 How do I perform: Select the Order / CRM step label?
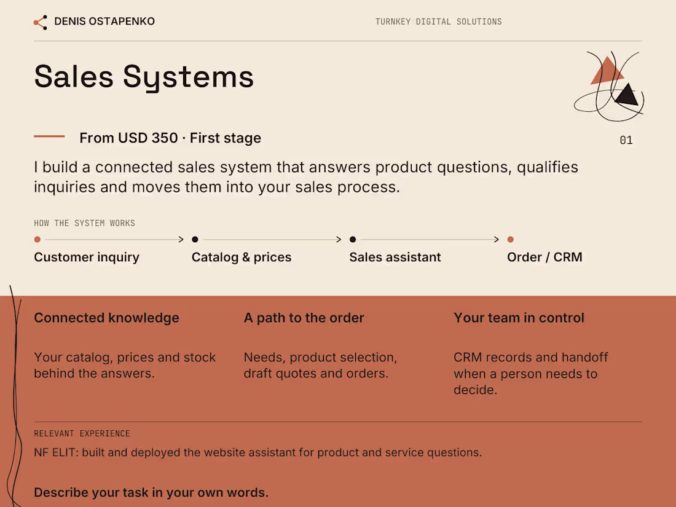pos(544,257)
